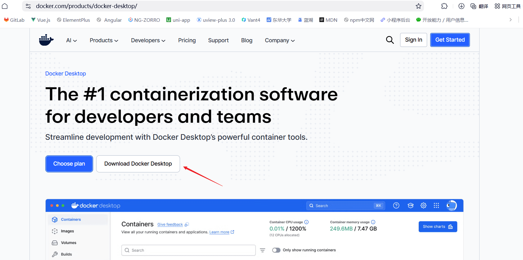Open the Pricing nav item
The width and height of the screenshot is (523, 260).
pyautogui.click(x=187, y=40)
